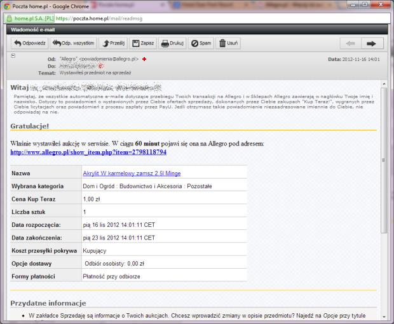Click the Data zakończenia: row label

pyautogui.click(x=37, y=238)
